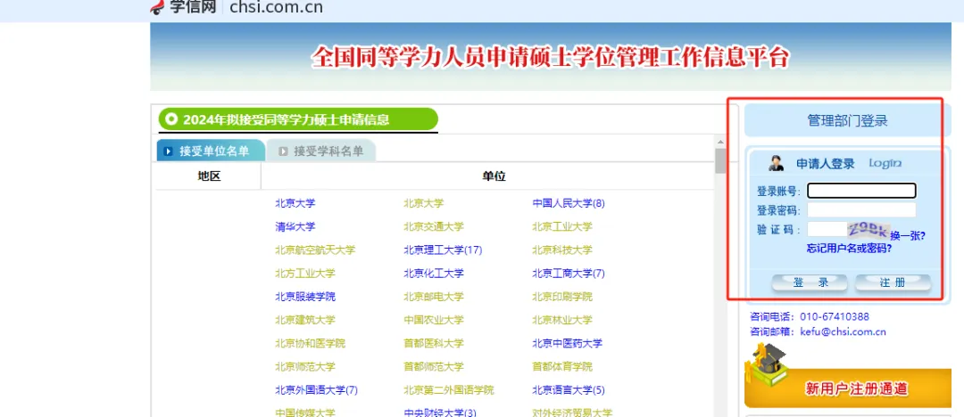The width and height of the screenshot is (964, 417).
Task: Focus the 登录账号 input field
Action: 861,191
